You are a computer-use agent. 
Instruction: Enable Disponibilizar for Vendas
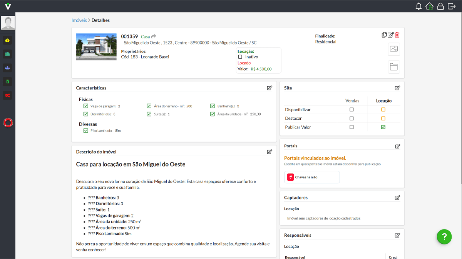pos(352,109)
